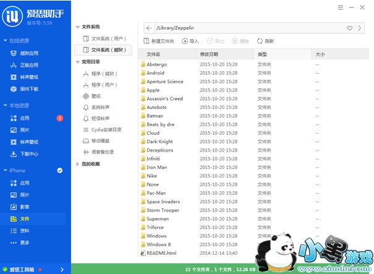This screenshot has width=374, height=274.
Task: Open 下载中心 under local resources
Action: [24, 154]
